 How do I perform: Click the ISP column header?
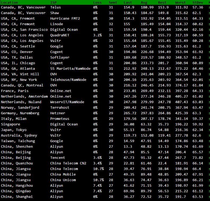click(53, 2)
